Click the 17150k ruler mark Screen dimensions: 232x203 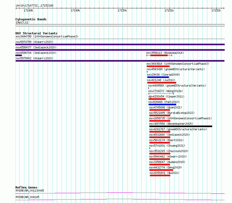tap(122, 10)
